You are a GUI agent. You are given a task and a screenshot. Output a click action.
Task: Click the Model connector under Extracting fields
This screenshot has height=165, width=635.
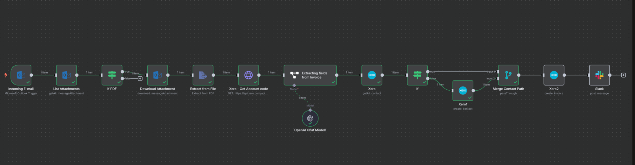[x=294, y=85]
